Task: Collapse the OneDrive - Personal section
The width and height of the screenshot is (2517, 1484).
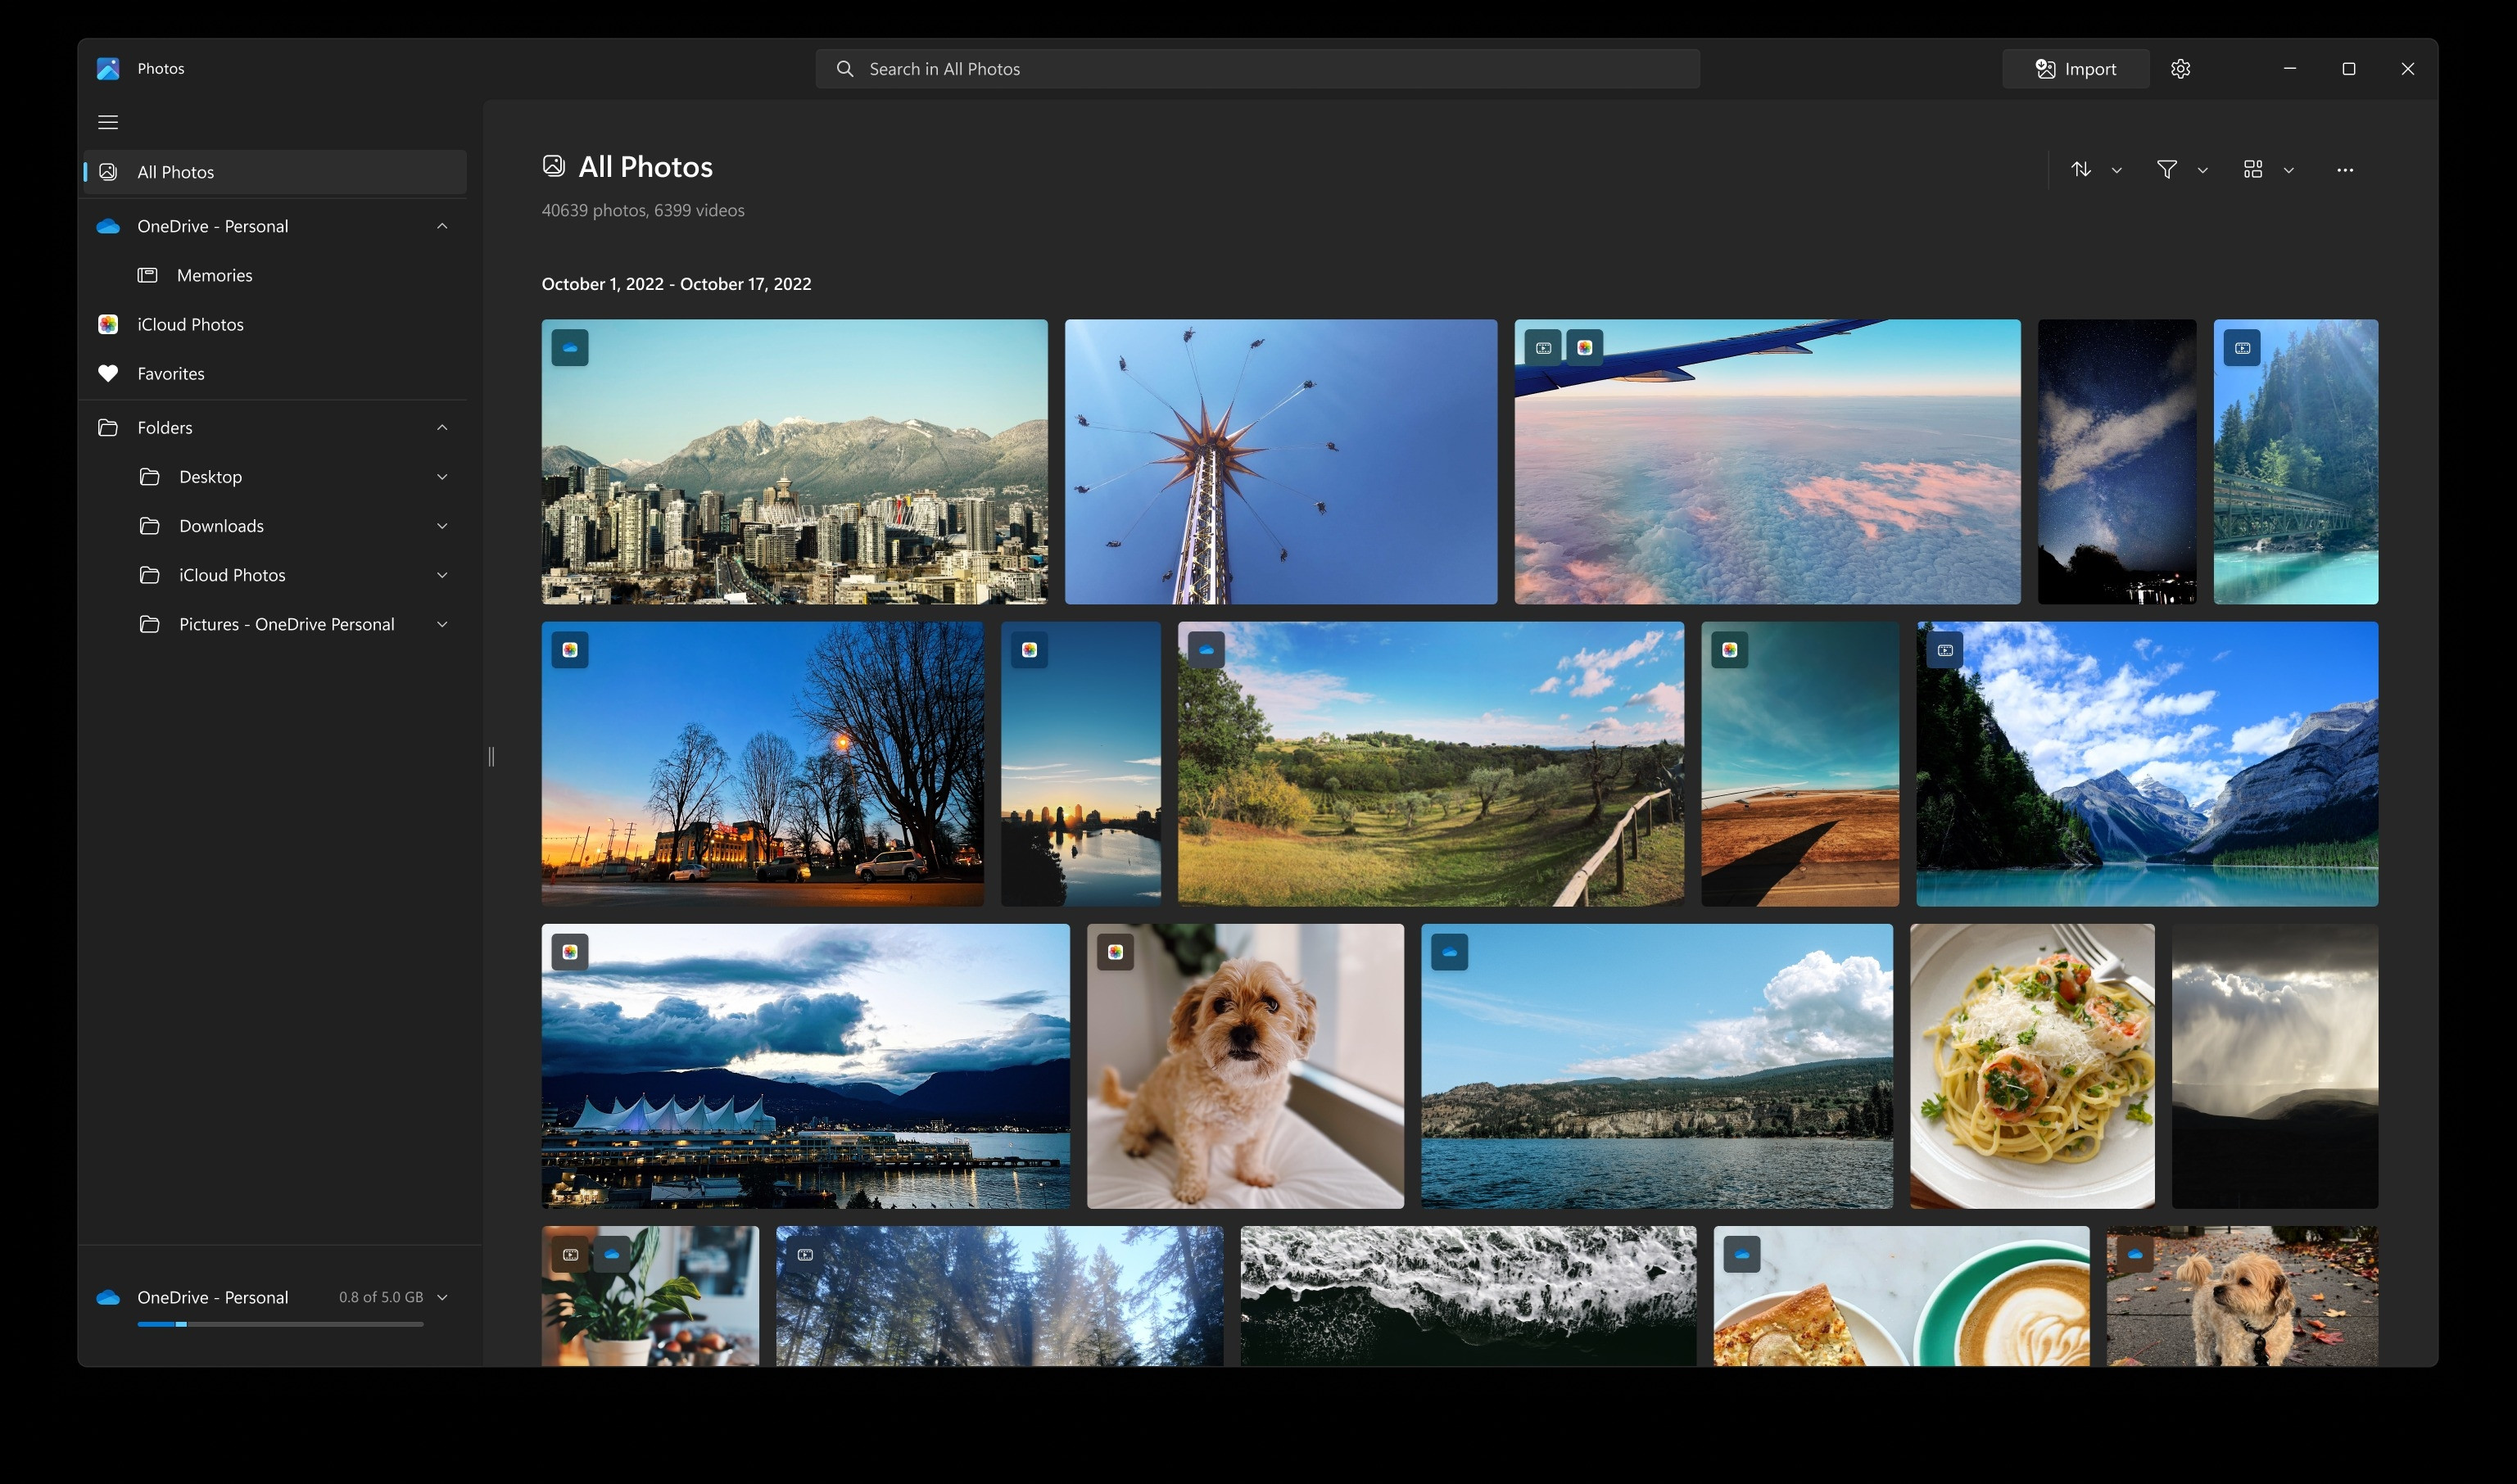Action: pyautogui.click(x=442, y=226)
